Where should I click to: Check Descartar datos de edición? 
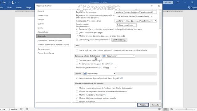click(x=77, y=60)
